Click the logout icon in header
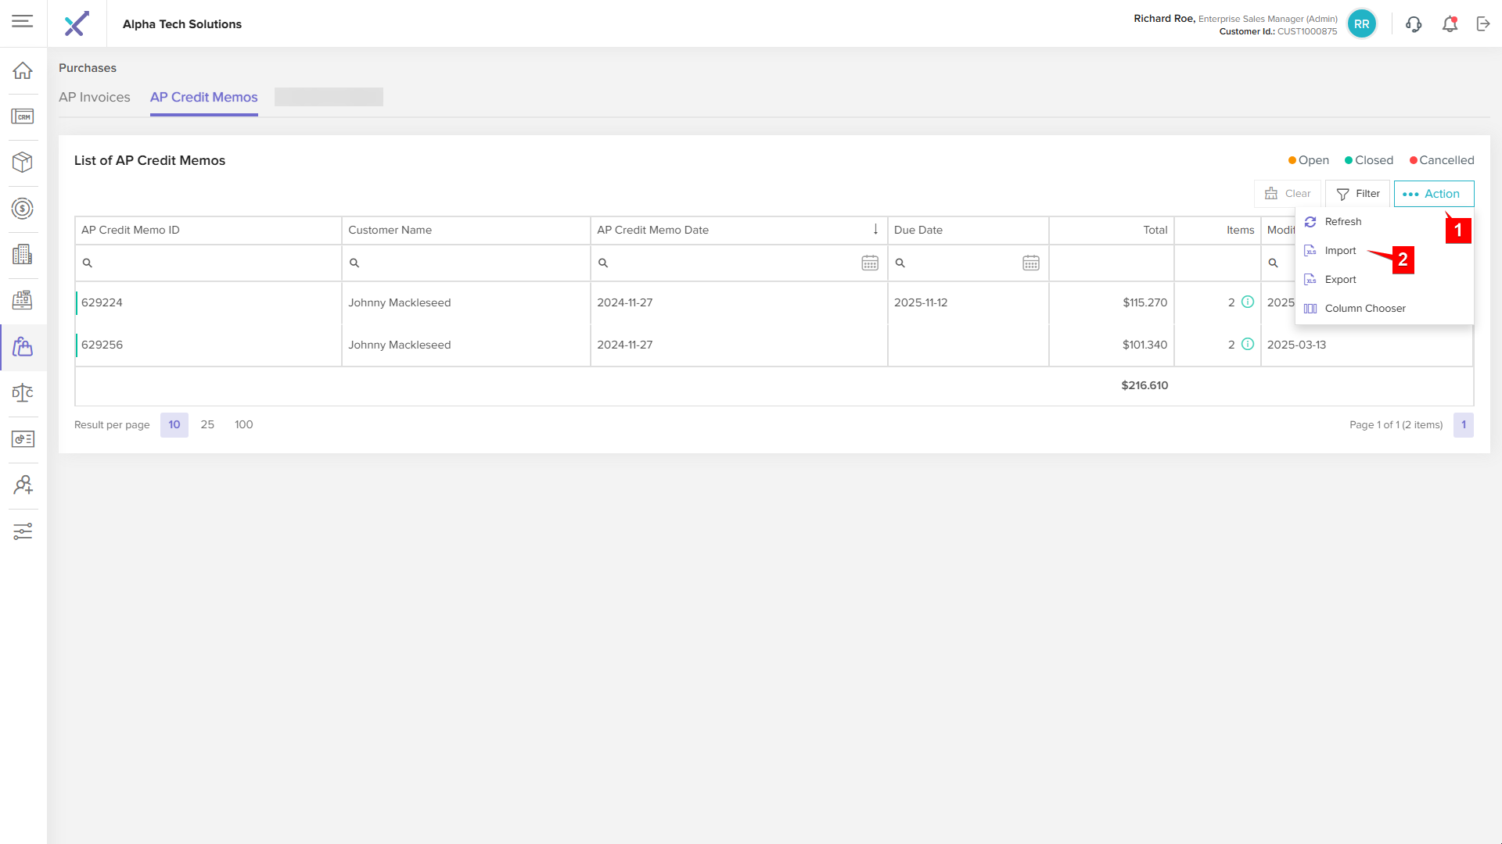Screen dimensions: 1502x844 coord(1483,24)
